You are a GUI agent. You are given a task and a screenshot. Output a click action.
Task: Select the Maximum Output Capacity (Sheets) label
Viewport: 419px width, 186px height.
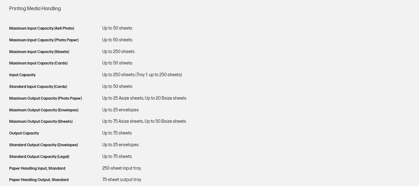coord(41,122)
